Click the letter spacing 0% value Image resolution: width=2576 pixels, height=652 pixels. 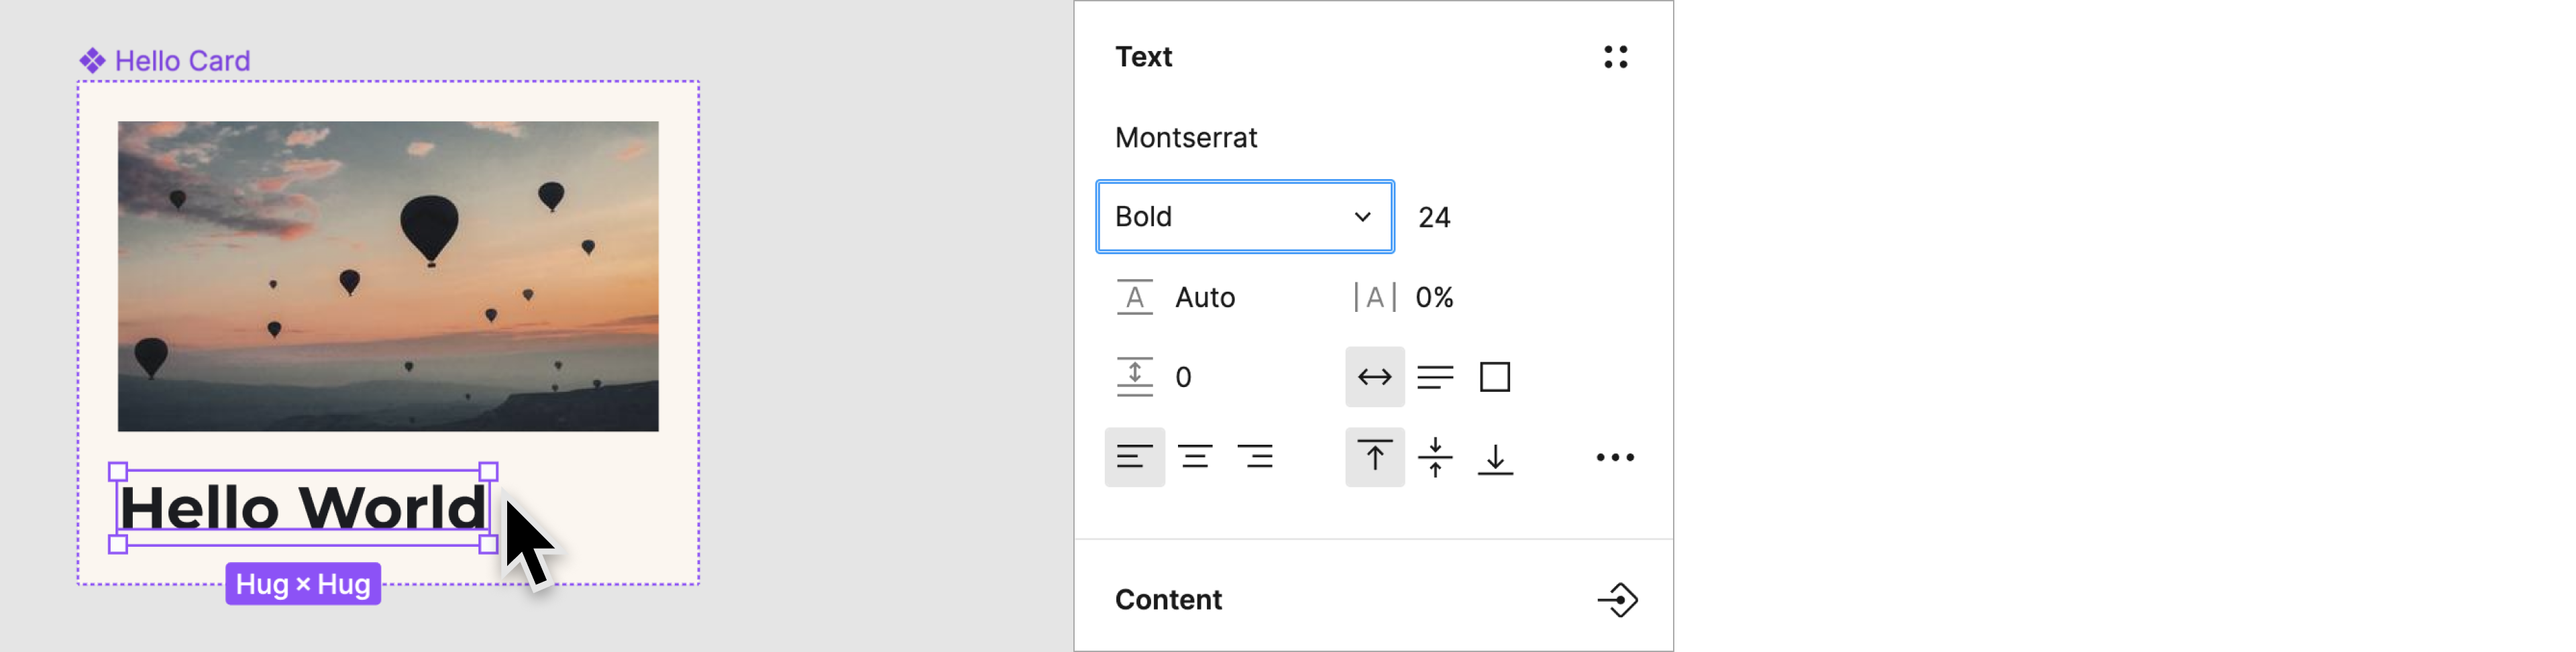(x=1434, y=297)
